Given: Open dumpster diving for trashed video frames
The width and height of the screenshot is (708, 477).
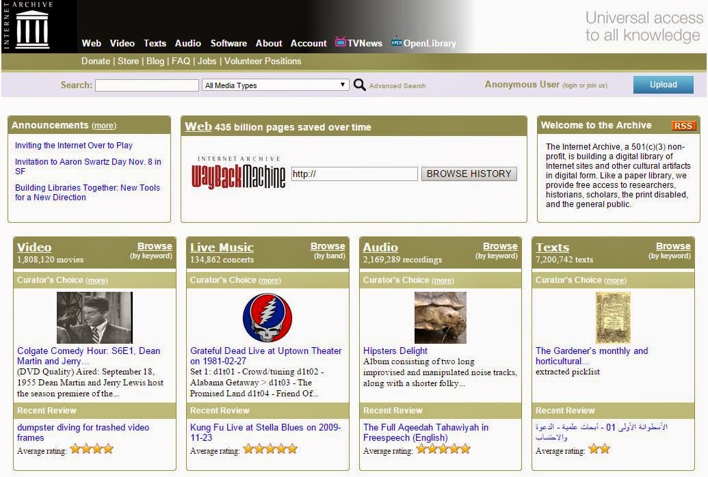Looking at the screenshot, I should 83,433.
